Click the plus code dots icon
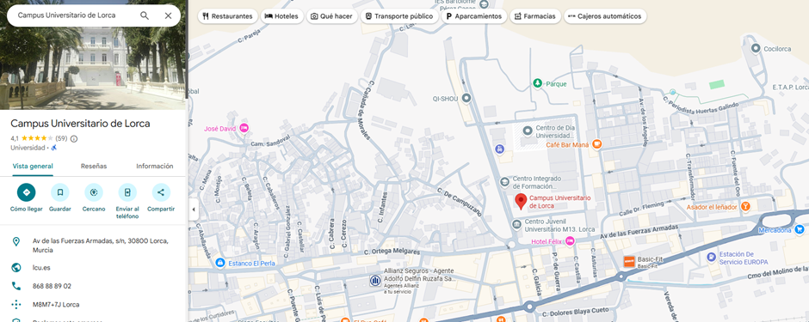This screenshot has height=322, width=809. (x=16, y=305)
